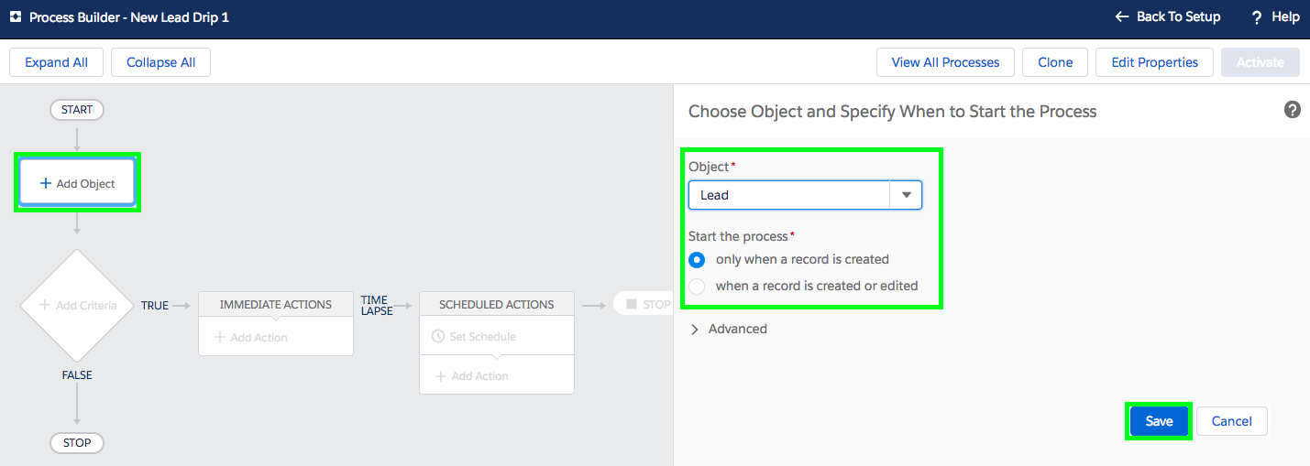Select only when a record is created

pyautogui.click(x=697, y=259)
